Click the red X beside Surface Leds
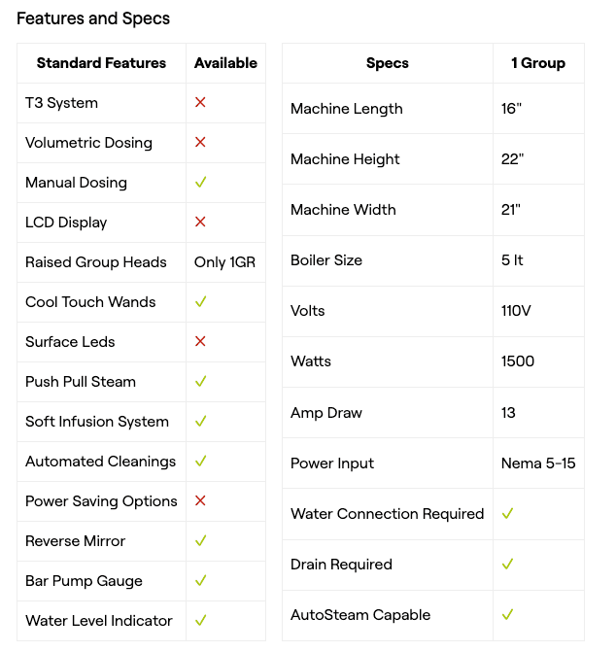Screen dimensions: 616x652 point(200,341)
